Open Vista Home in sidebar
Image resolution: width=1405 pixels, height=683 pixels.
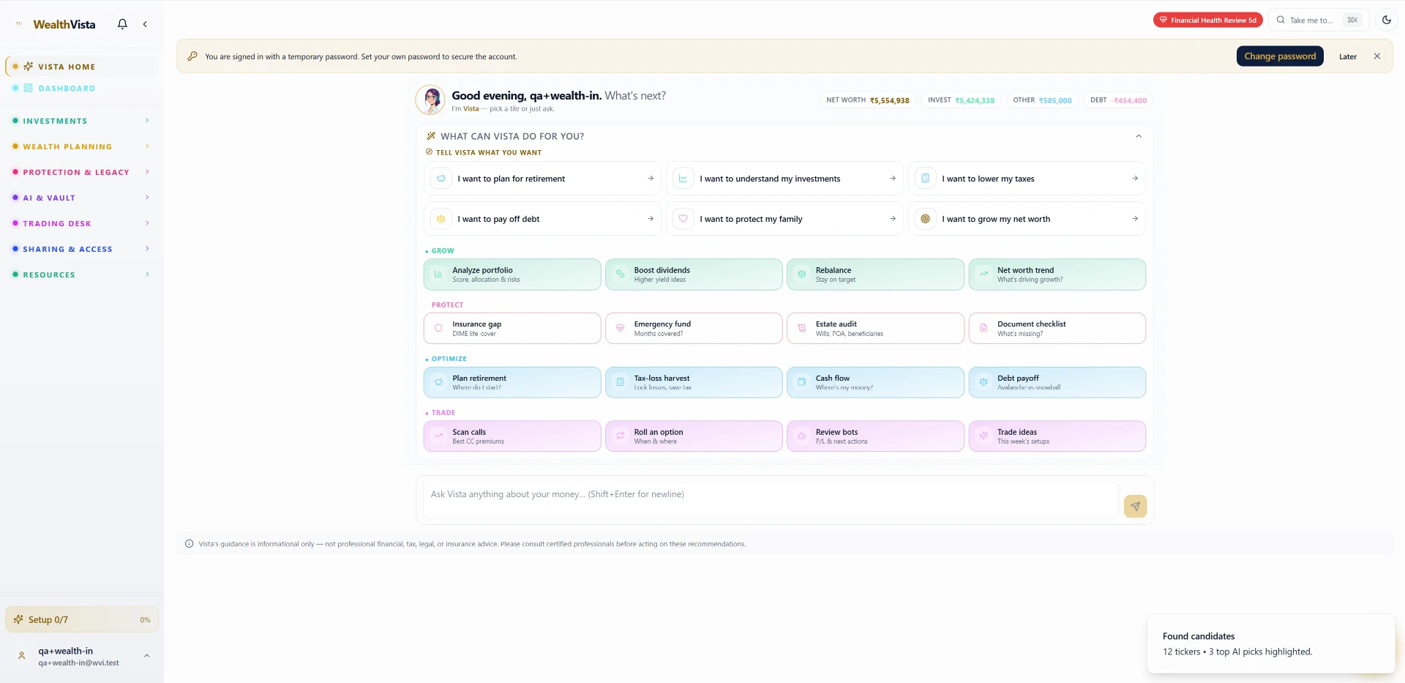(x=80, y=67)
